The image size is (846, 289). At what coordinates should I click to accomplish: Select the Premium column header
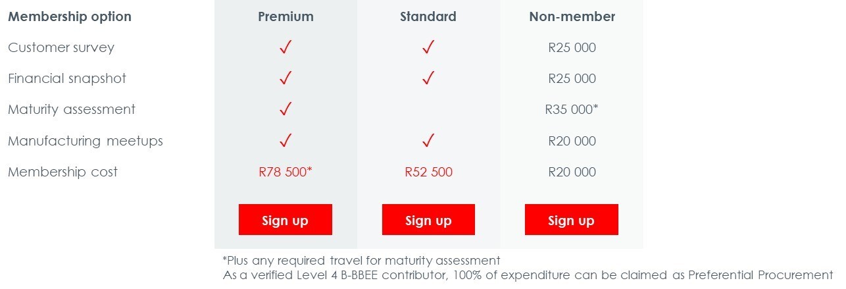[286, 17]
